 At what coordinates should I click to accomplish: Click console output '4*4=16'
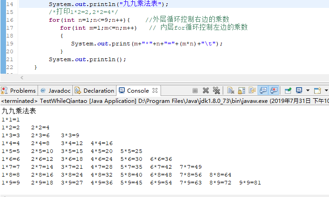pyautogui.click(x=102, y=143)
